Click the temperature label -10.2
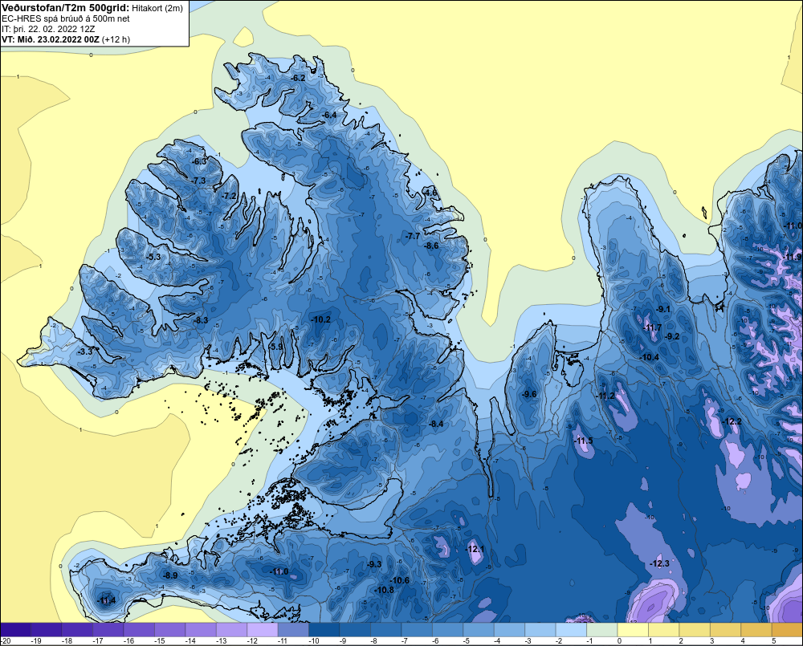 click(x=320, y=319)
